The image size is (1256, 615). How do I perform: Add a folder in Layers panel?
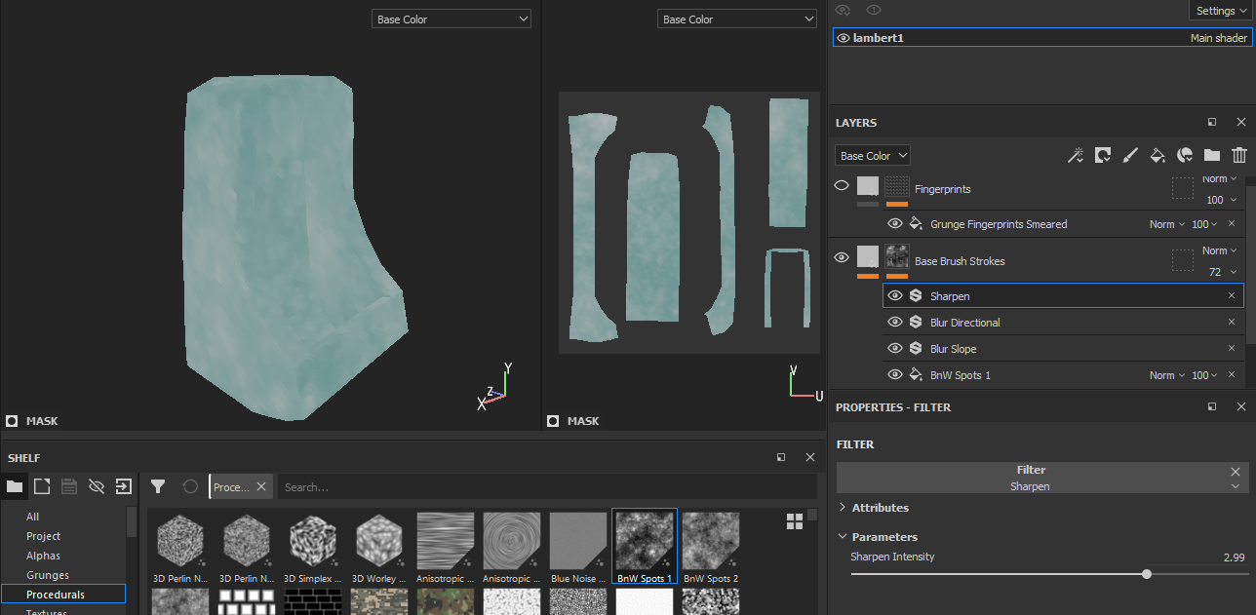[1212, 155]
